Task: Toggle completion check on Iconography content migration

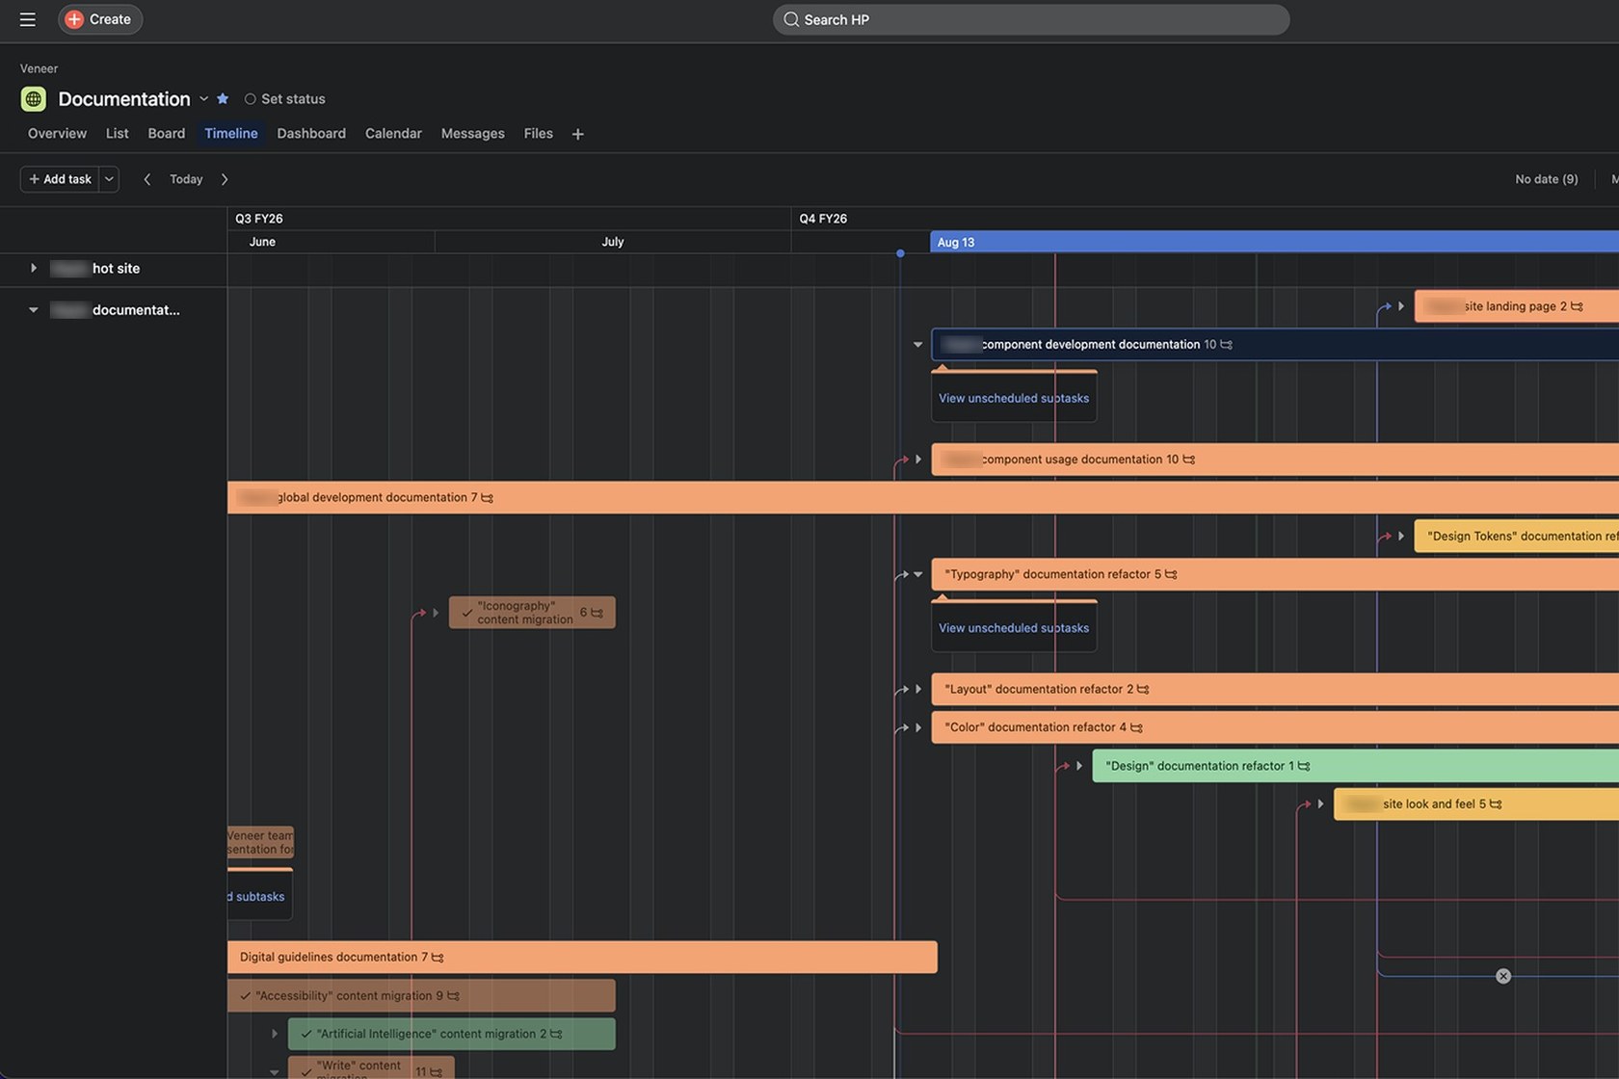Action: click(x=467, y=613)
